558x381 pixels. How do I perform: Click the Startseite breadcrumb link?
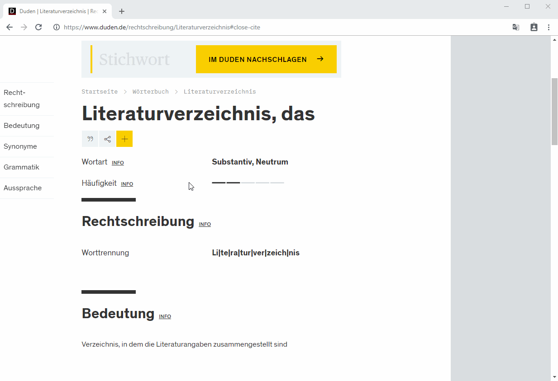[100, 92]
